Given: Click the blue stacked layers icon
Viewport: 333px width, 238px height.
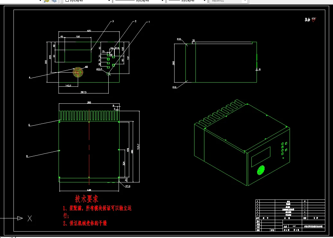Looking at the screenshot, I should [x=54, y=1].
